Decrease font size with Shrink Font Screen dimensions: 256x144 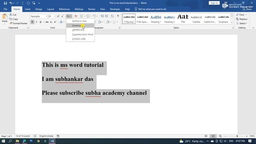click(x=62, y=16)
